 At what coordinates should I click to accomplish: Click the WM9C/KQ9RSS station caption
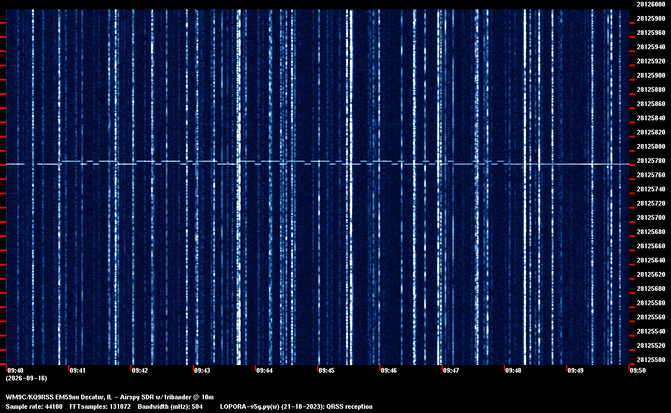[x=110, y=397]
